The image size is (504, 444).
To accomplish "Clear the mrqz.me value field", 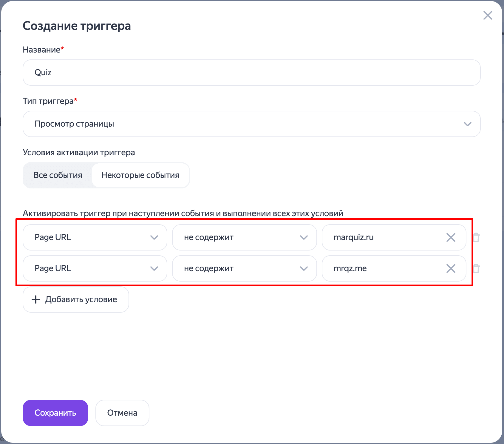I will pos(451,268).
